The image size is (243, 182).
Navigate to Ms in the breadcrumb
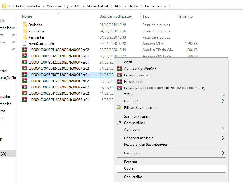(x=77, y=6)
